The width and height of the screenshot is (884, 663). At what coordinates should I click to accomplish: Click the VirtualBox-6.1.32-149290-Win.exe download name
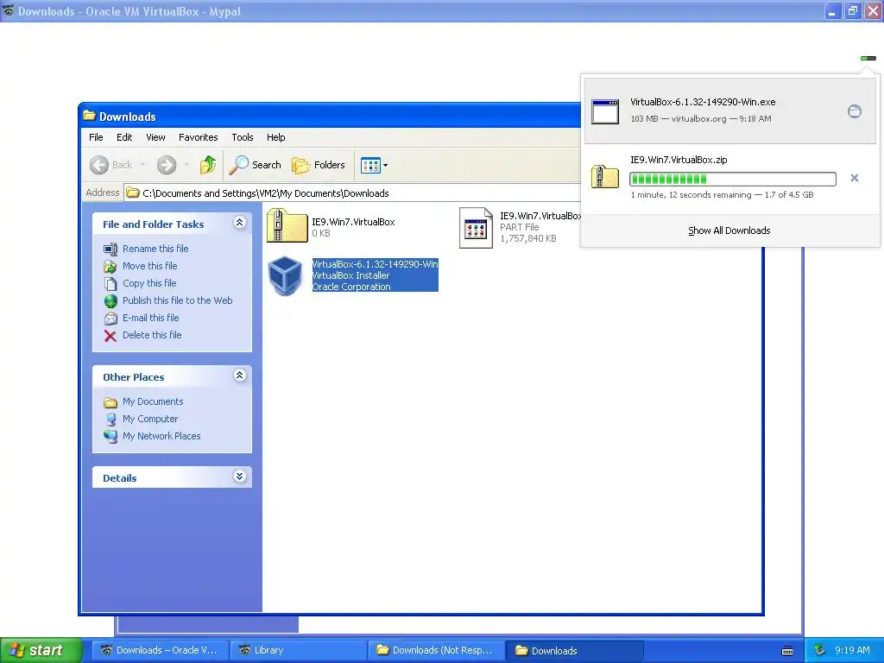point(703,102)
